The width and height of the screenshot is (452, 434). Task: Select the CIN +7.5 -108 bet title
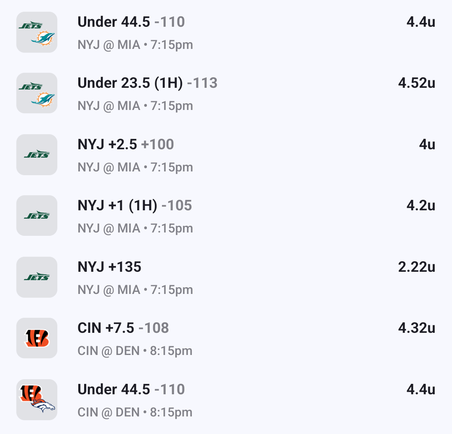coord(123,328)
